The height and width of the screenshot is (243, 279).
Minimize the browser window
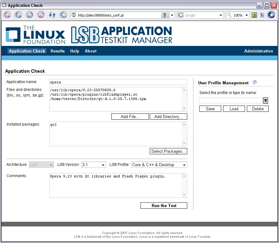259,5
